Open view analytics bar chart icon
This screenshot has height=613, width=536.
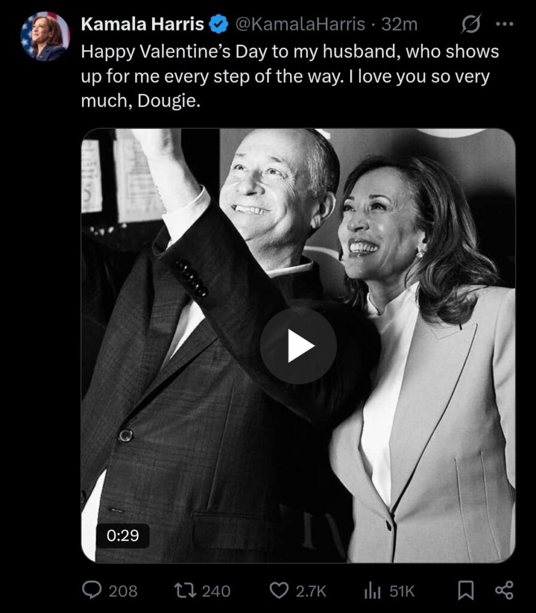(x=373, y=591)
